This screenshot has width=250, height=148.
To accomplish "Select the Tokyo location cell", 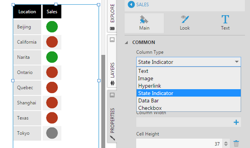I will (27, 133).
